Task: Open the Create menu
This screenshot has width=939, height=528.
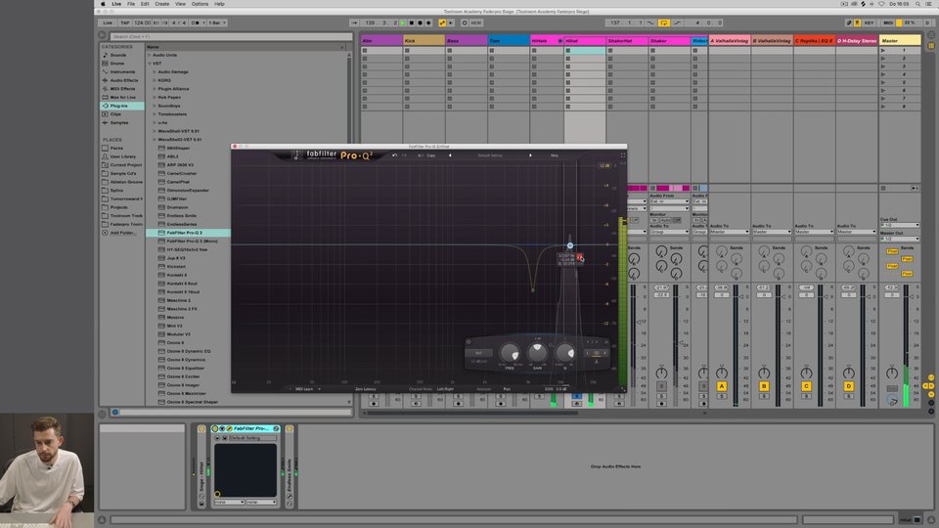Action: pyautogui.click(x=161, y=4)
